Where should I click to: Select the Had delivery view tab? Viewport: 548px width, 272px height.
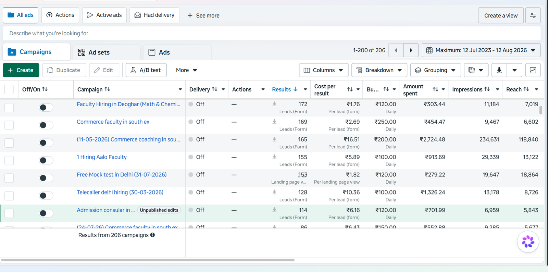point(154,15)
